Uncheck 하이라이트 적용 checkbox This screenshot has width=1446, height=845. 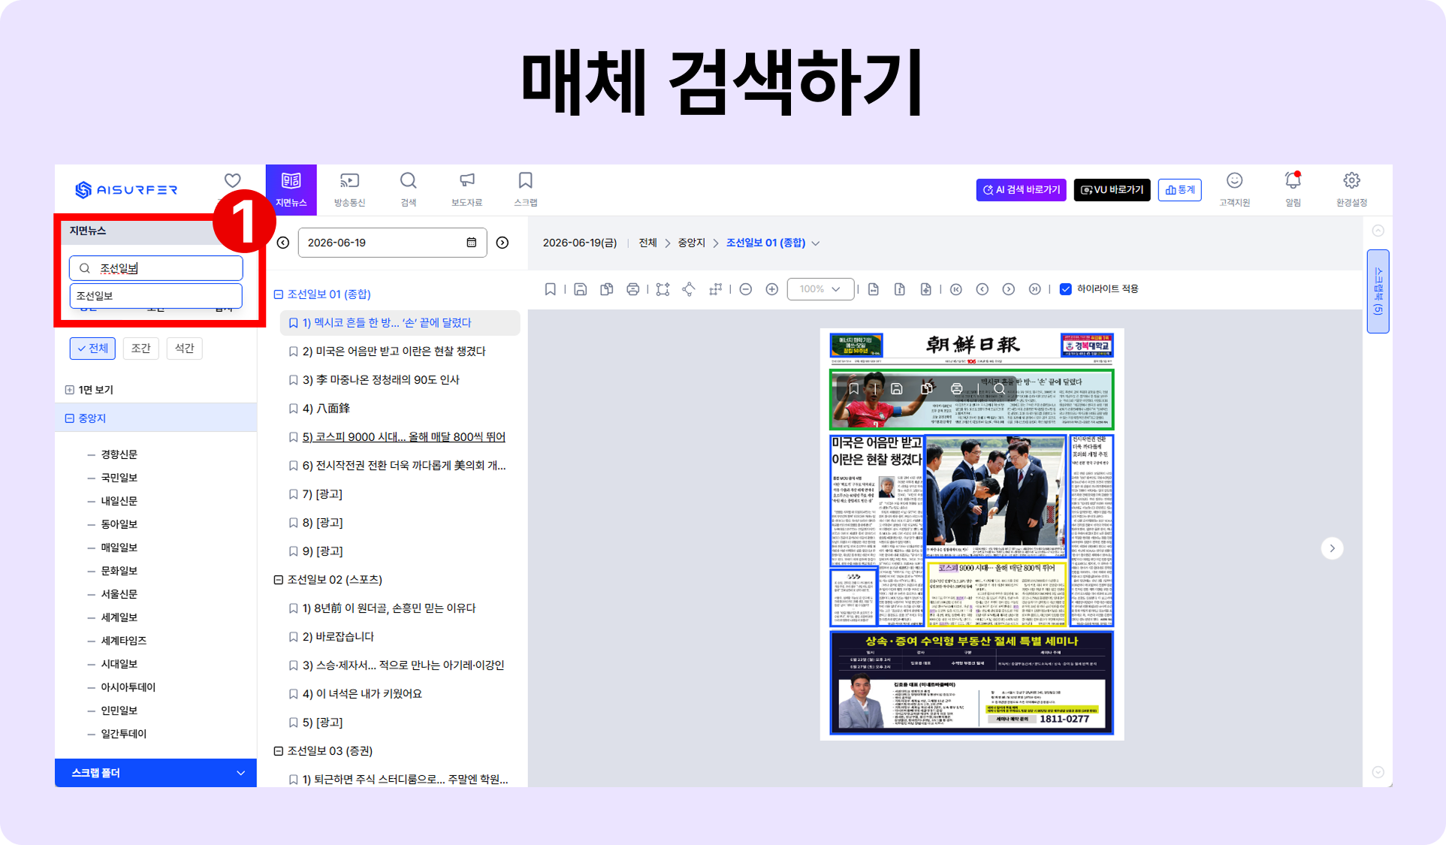coord(1065,289)
